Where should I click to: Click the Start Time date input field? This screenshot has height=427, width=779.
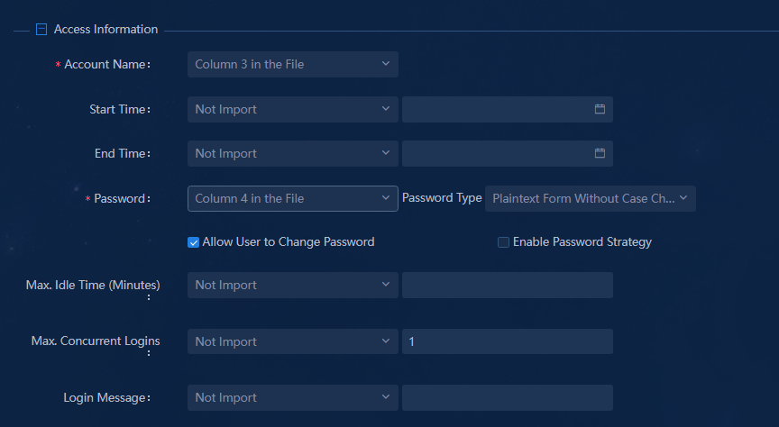(x=508, y=109)
